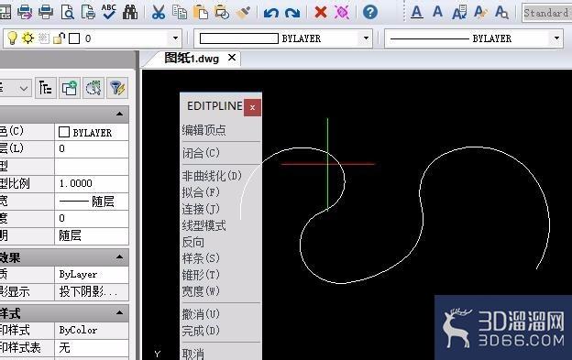Toggle layer viewport freeze icon

coord(43,38)
